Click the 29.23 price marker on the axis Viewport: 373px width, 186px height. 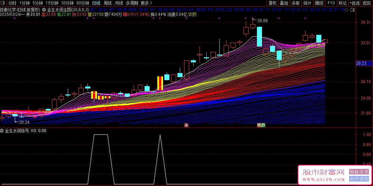pyautogui.click(x=361, y=64)
